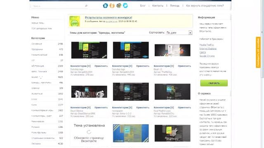
Task: Click the green contest announcement icon
Action: pyautogui.click(x=75, y=21)
